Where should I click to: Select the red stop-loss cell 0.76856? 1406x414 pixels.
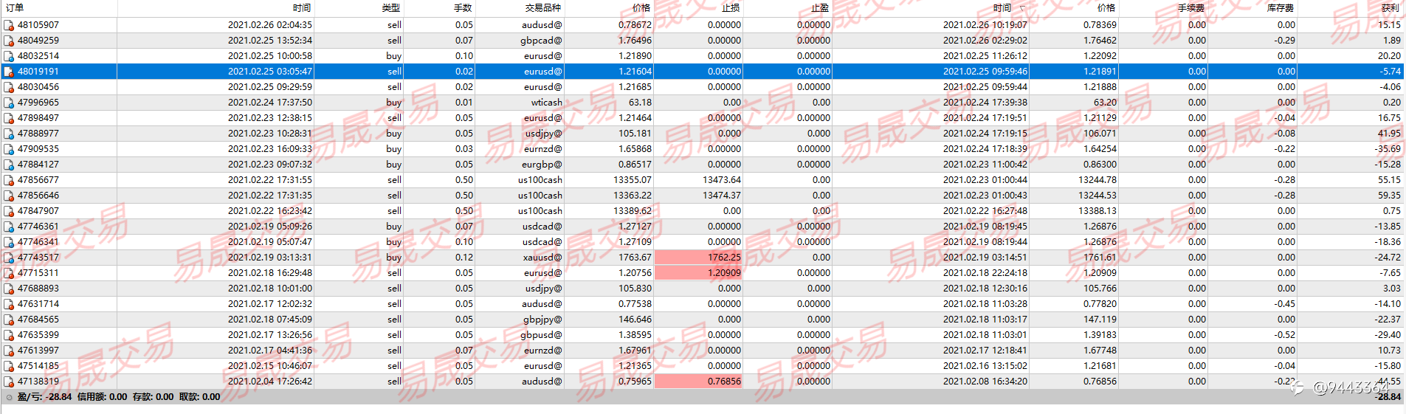[x=698, y=382]
